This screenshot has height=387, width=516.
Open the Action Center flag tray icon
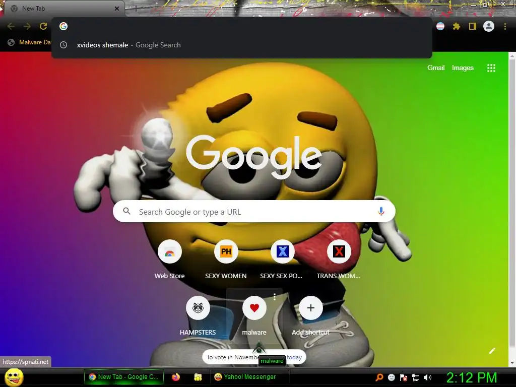404,377
